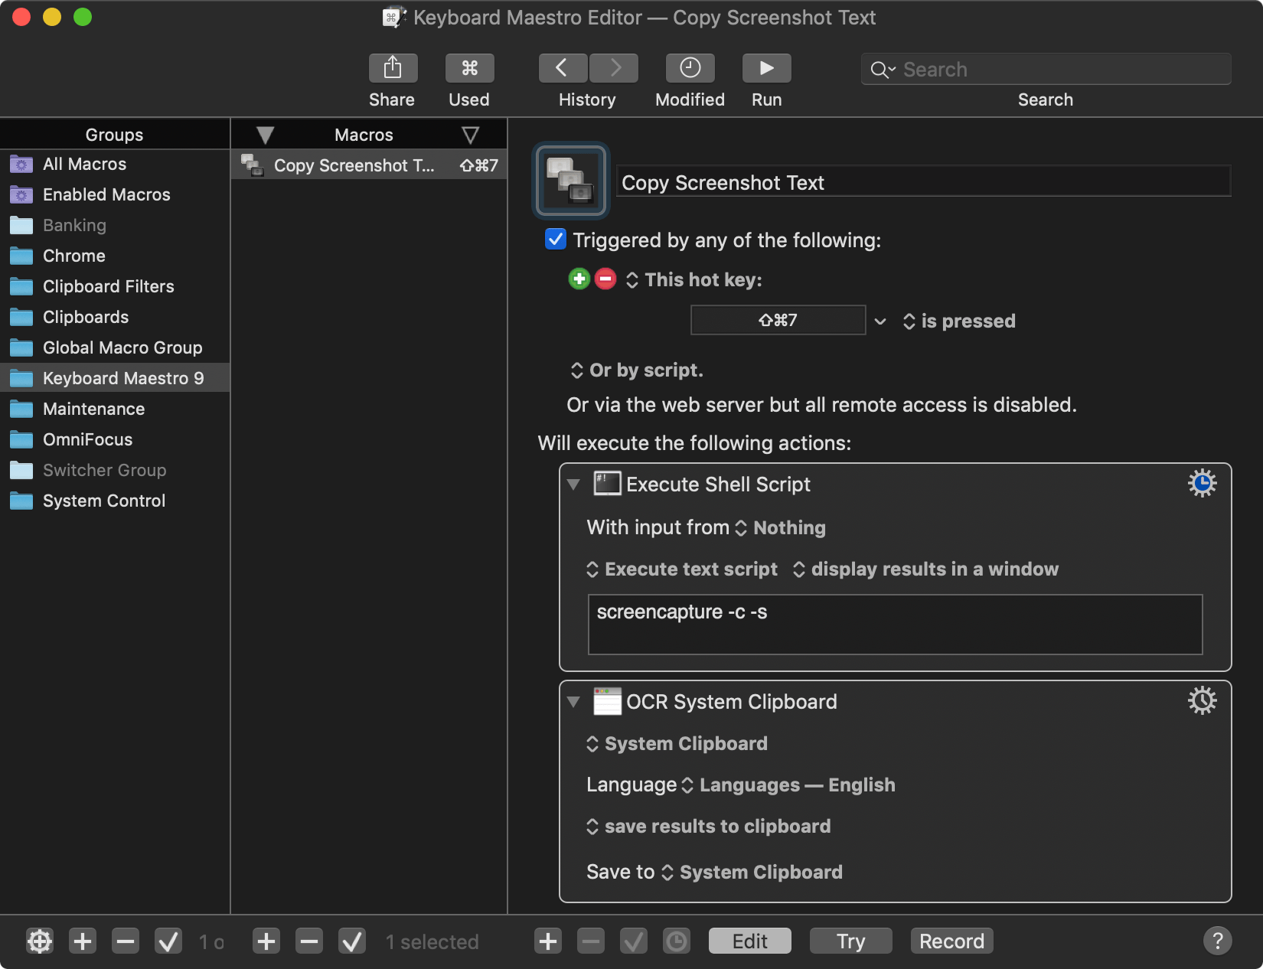Change the is pressed popup option

(x=959, y=321)
